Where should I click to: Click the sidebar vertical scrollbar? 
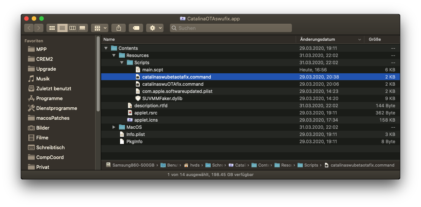click(98, 74)
